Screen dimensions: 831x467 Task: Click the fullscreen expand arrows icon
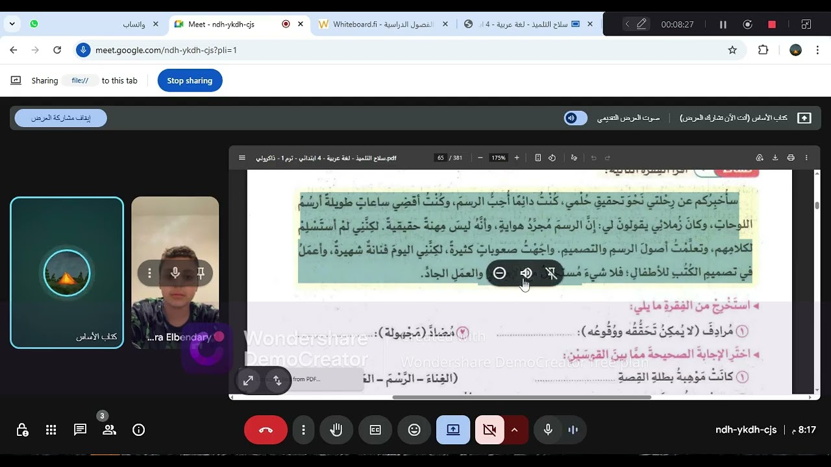pyautogui.click(x=248, y=381)
